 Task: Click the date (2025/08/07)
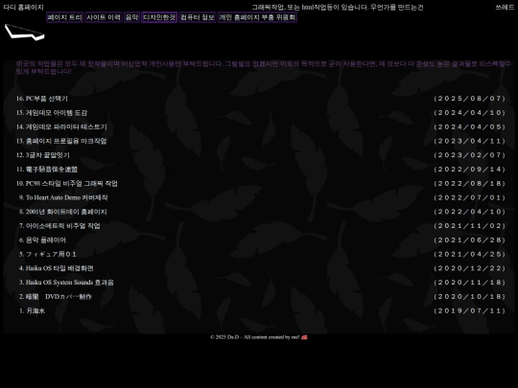point(469,99)
